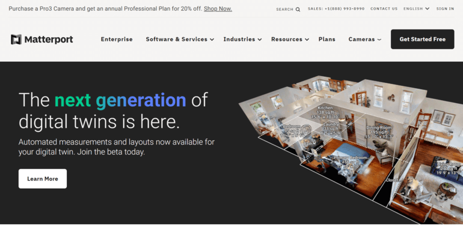Click the Kitchen label in dollhouse image
The image size is (463, 232).
click(325, 112)
